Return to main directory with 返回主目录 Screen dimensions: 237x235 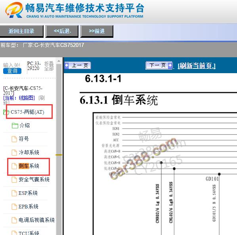click(21, 31)
